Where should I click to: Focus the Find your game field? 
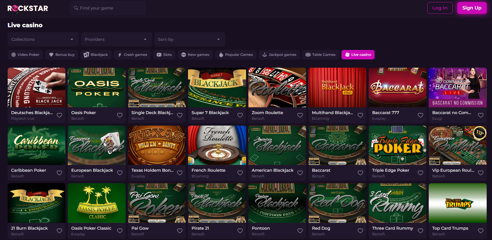point(108,8)
